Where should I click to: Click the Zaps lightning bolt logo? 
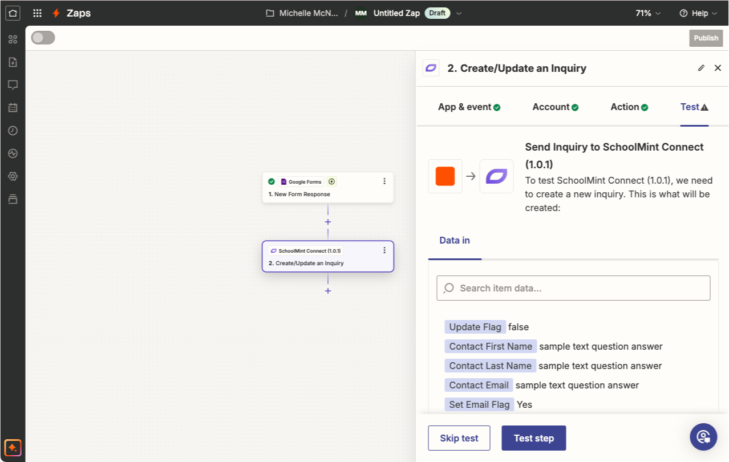(56, 13)
